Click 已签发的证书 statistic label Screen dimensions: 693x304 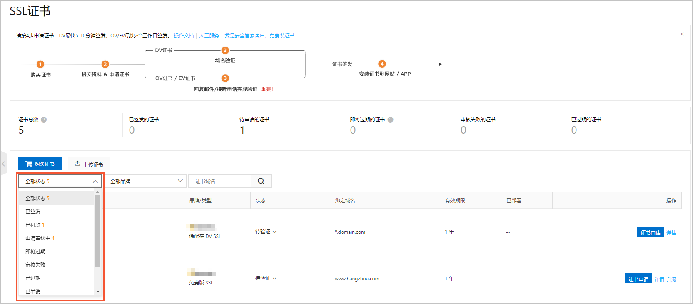[x=144, y=120]
